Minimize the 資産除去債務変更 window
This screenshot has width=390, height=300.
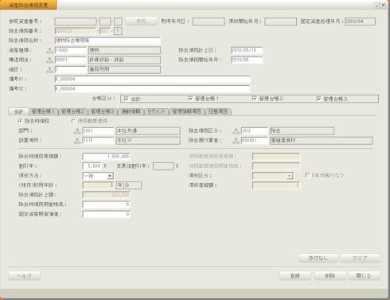coord(376,5)
